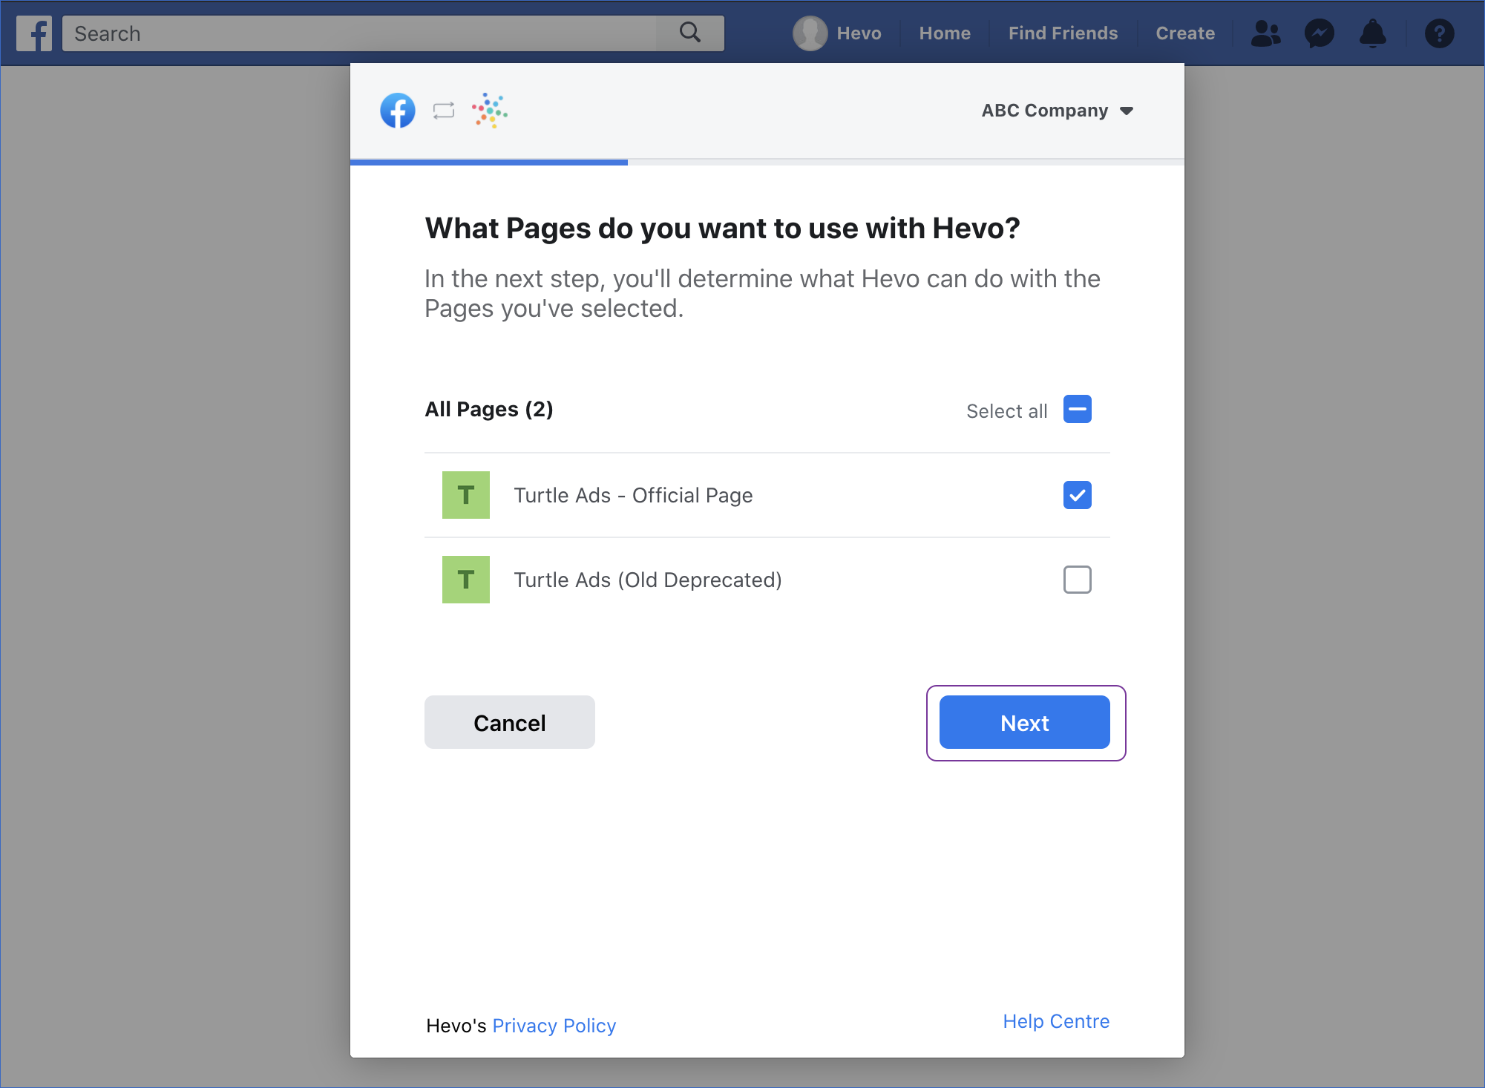This screenshot has height=1088, width=1485.
Task: Open Facebook help using the question mark icon
Action: click(x=1439, y=33)
